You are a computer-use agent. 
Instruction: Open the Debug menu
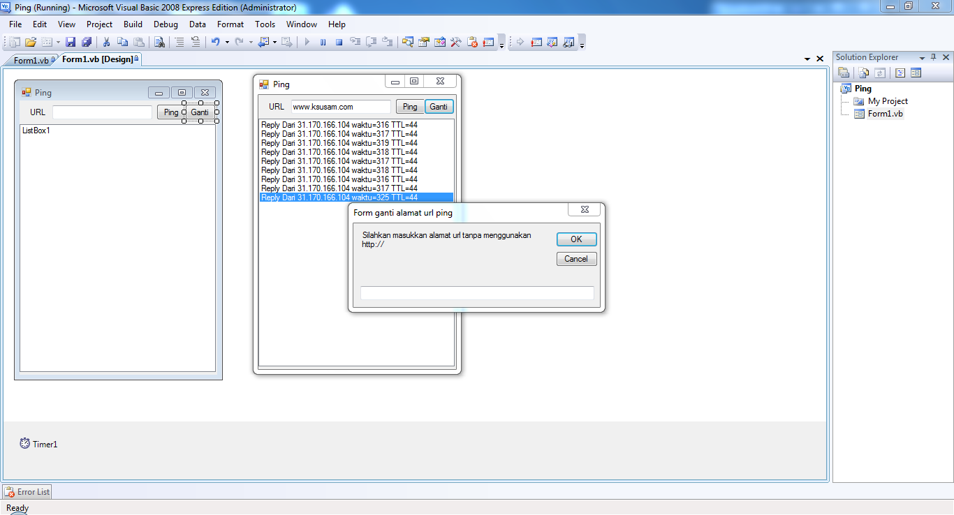[x=166, y=24]
